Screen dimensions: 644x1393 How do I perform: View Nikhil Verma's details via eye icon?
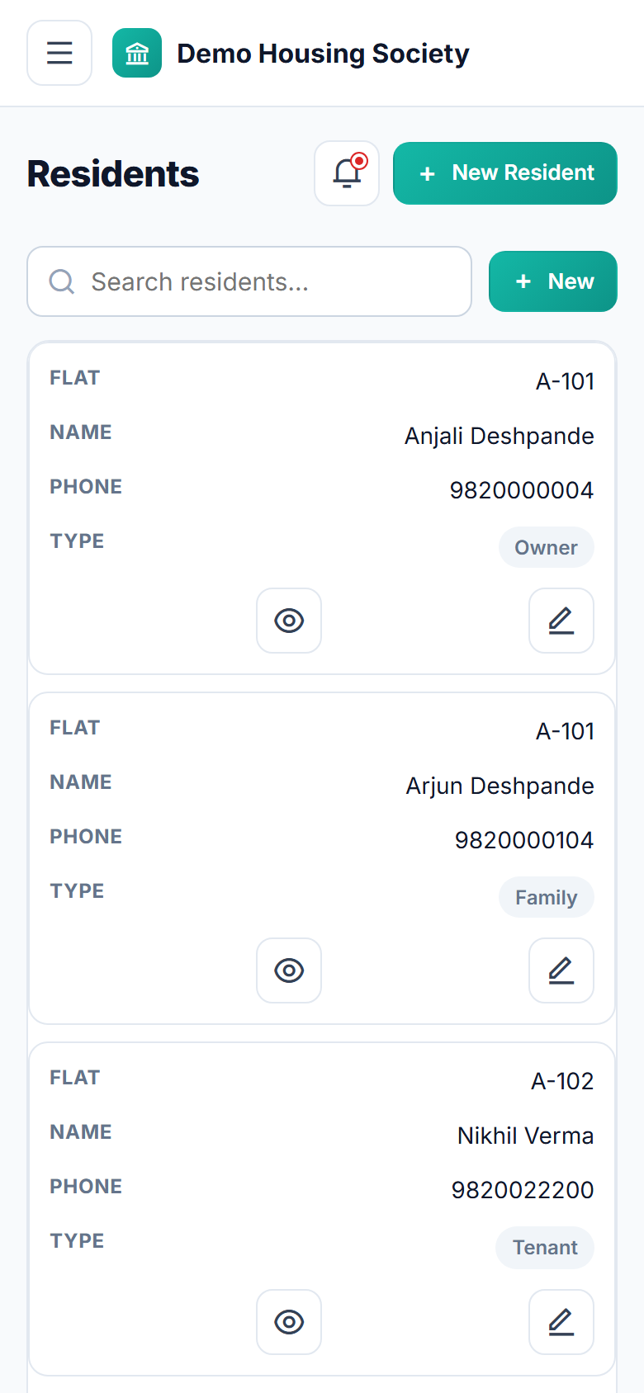(x=289, y=1322)
